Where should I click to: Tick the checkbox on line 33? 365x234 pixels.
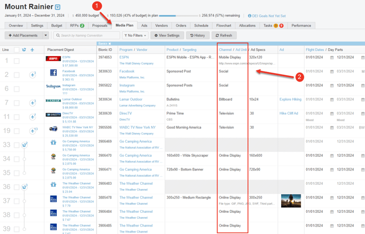(16, 145)
